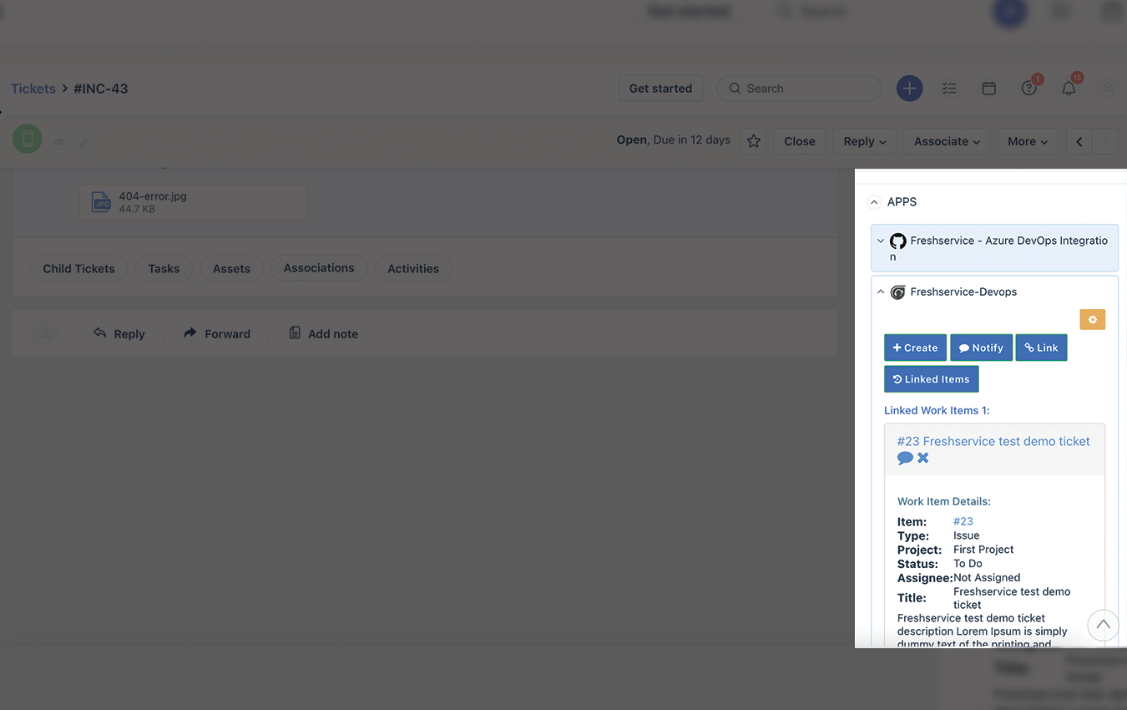
Task: Open the Associate dropdown
Action: [947, 141]
